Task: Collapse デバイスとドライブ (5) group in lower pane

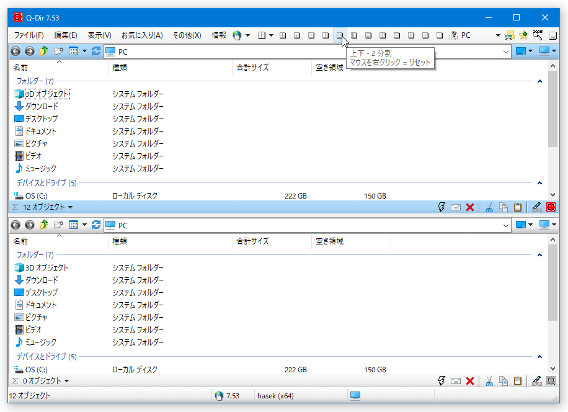Action: click(539, 357)
